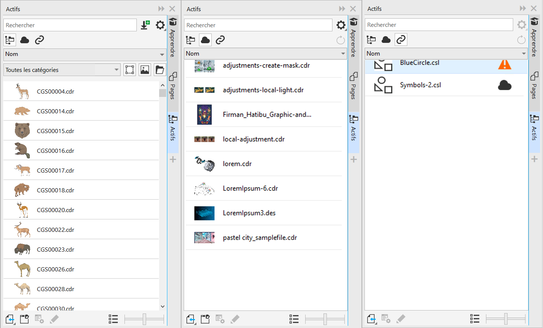
Task: Expand the Nom sort dropdown in left panel
Action: [85, 54]
